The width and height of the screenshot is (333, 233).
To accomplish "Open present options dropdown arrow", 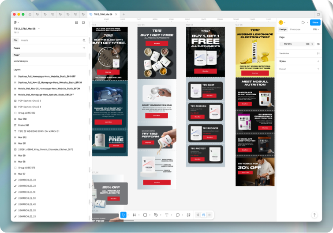I will coord(307,22).
